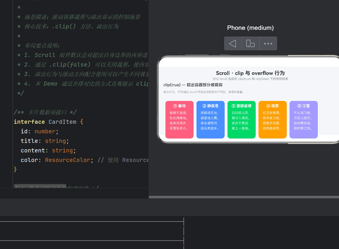The width and height of the screenshot is (339, 249).
Task: Click the subtitle '对比 Scroll 容器在 clip(true)...'
Action: (250, 79)
